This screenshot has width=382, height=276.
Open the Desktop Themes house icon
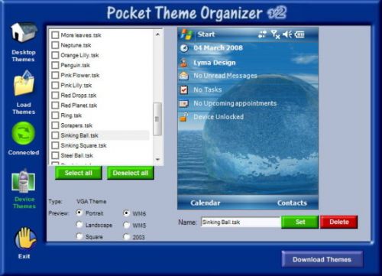[x=24, y=32]
